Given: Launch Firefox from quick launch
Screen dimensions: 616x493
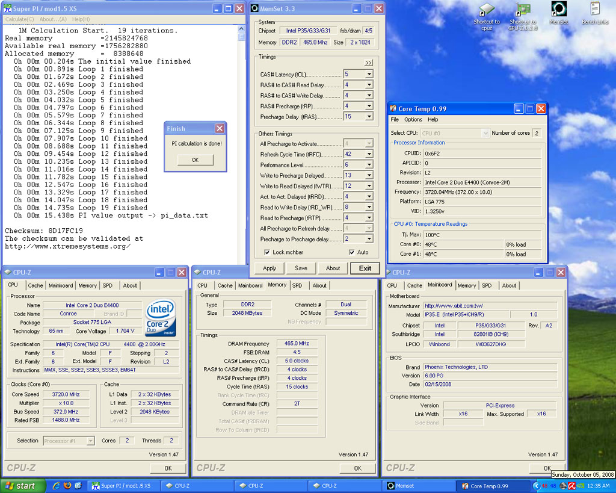Looking at the screenshot, I should pyautogui.click(x=67, y=486).
